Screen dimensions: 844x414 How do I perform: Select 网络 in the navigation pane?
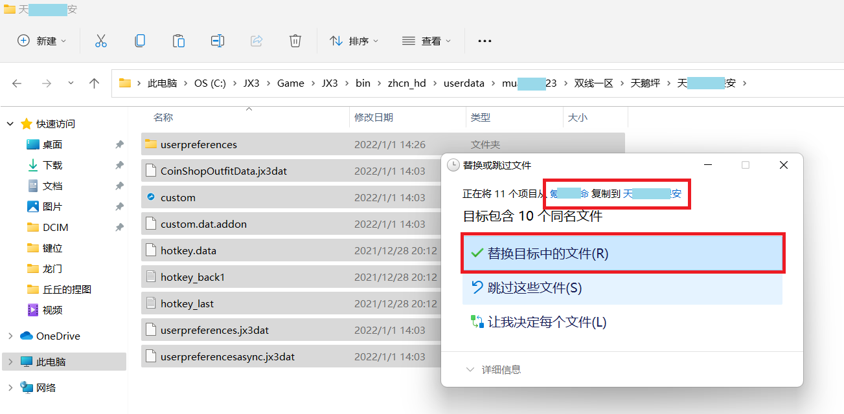pos(46,387)
